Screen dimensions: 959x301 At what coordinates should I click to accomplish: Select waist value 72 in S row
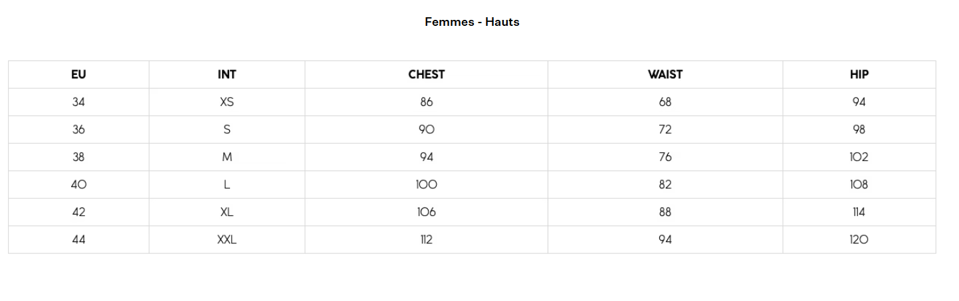click(x=665, y=130)
